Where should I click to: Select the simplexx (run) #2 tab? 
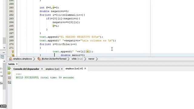pos(74,68)
